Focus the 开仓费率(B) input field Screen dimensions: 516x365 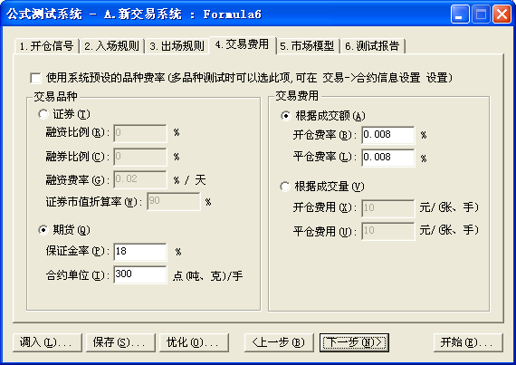click(x=388, y=135)
